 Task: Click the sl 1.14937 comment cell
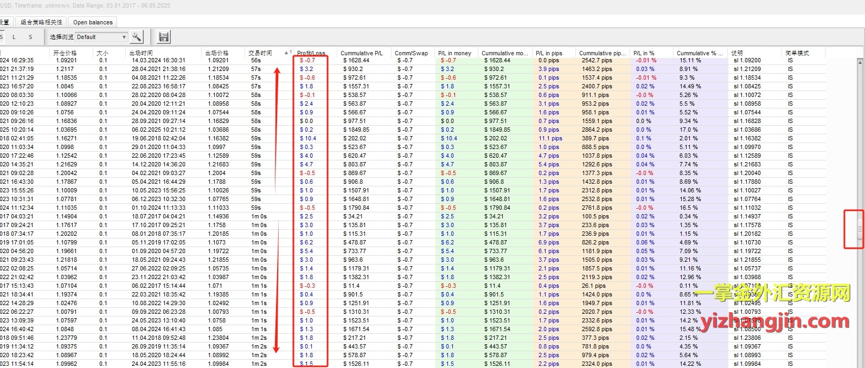(x=747, y=216)
